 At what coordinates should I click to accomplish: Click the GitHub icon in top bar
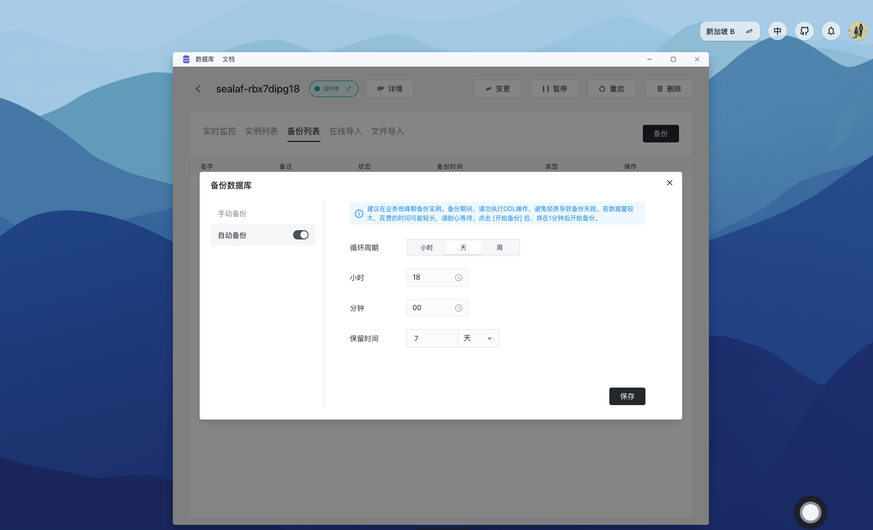pos(804,31)
